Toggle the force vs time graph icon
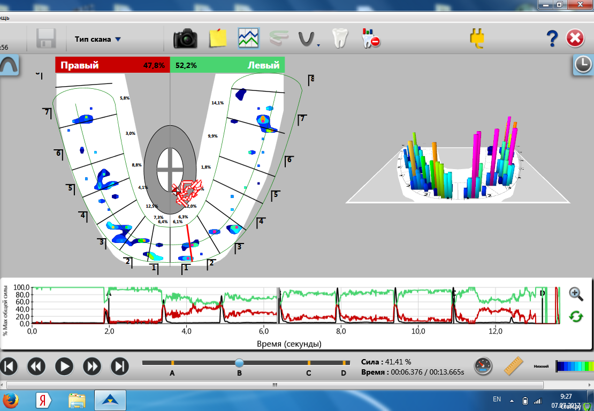 (249, 39)
